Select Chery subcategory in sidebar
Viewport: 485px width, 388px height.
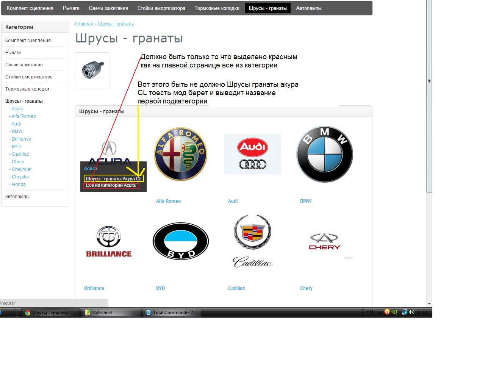pyautogui.click(x=17, y=162)
